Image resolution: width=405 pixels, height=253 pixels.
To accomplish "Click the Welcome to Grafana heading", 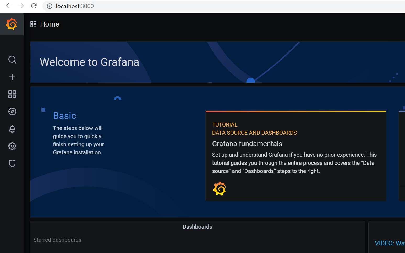I will pyautogui.click(x=89, y=62).
